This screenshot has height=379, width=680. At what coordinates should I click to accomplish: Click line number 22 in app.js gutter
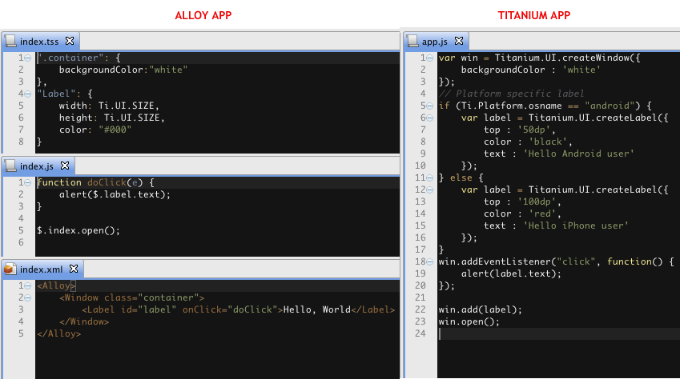pyautogui.click(x=420, y=309)
